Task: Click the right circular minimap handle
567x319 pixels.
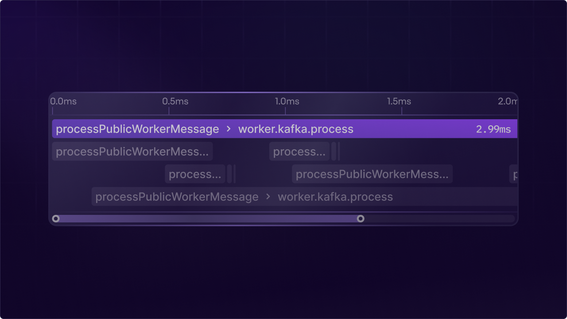Action: click(361, 218)
